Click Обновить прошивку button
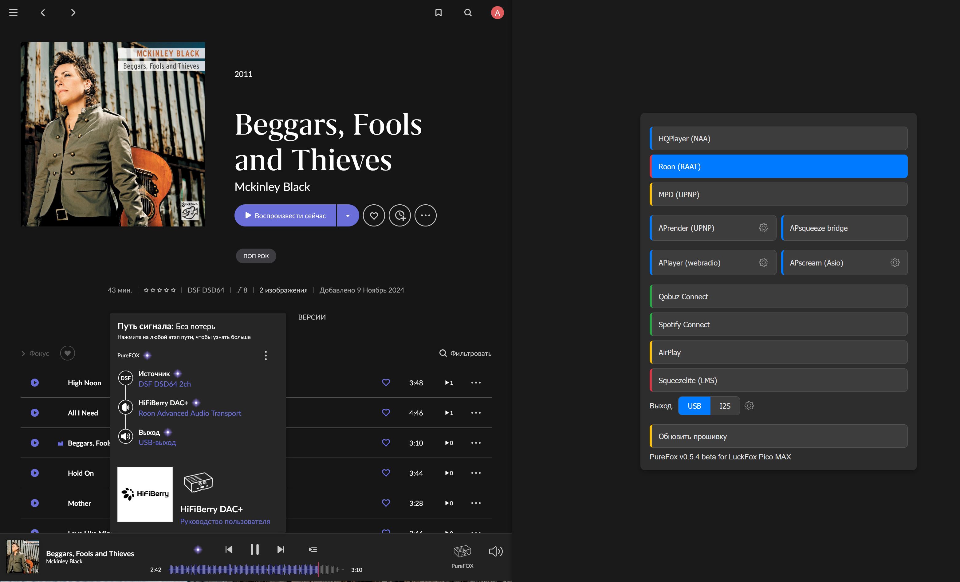 [778, 436]
